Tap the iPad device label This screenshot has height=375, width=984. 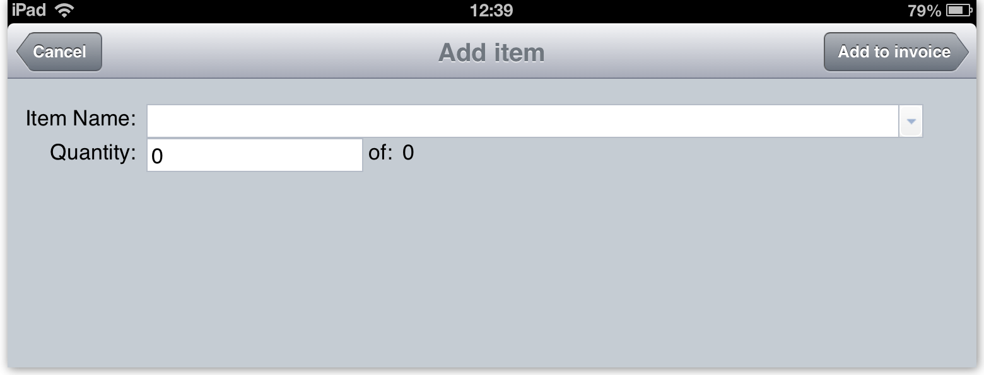tap(28, 10)
